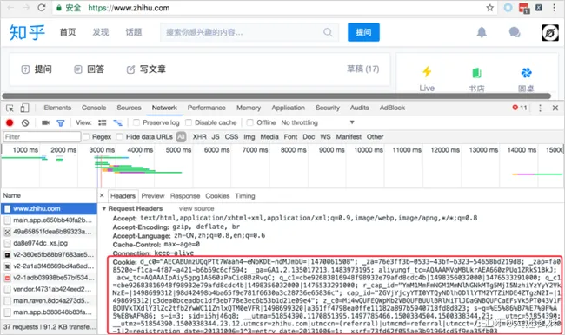Screen dimensions: 565x335
Task: Click the blue browser extension icon
Action: coord(508,8)
